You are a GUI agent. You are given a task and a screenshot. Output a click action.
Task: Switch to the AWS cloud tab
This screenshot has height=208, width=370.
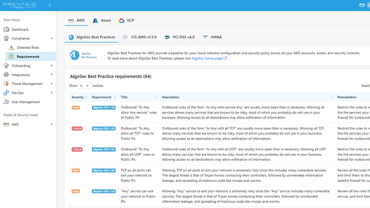pyautogui.click(x=76, y=20)
